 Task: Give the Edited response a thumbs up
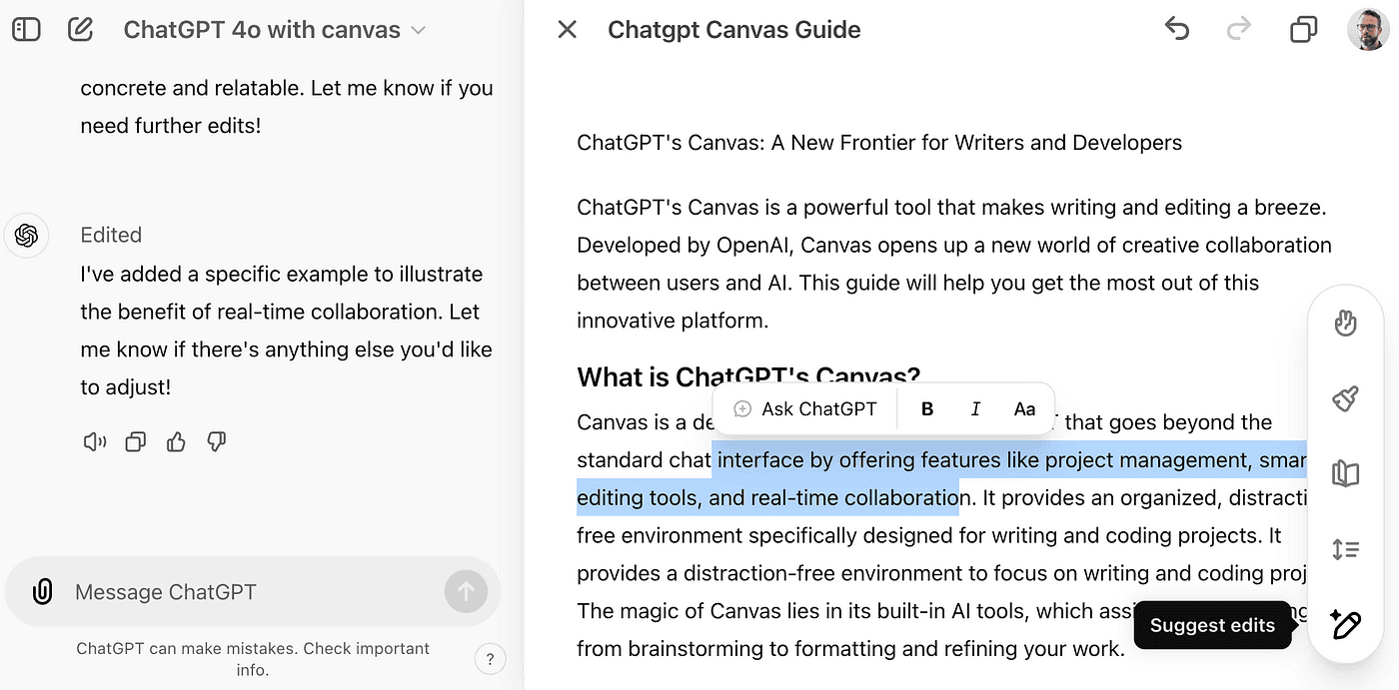(176, 441)
